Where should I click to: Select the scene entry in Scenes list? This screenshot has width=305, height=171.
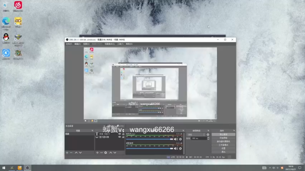pyautogui.click(x=80, y=134)
